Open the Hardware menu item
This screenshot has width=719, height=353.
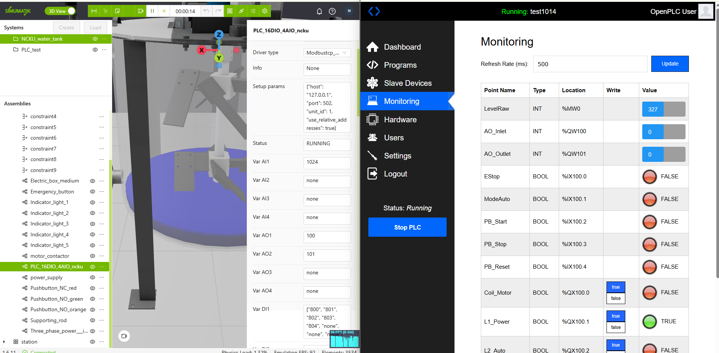pos(400,120)
